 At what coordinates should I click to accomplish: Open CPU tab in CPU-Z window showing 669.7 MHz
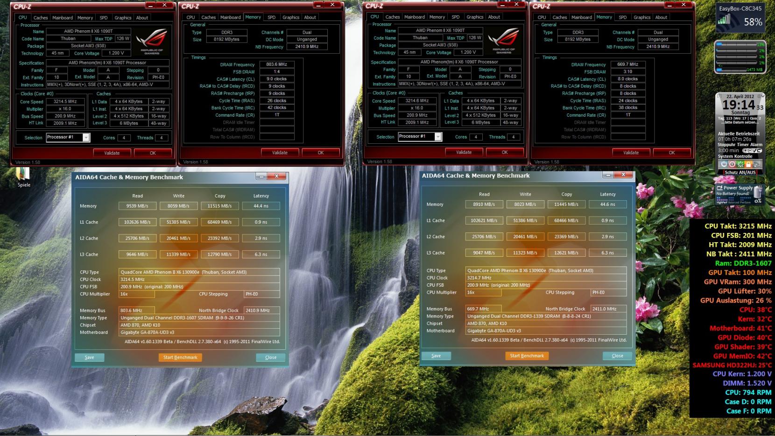click(542, 17)
